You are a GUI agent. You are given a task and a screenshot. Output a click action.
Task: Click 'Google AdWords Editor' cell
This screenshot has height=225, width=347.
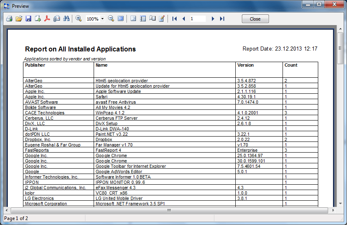165,172
